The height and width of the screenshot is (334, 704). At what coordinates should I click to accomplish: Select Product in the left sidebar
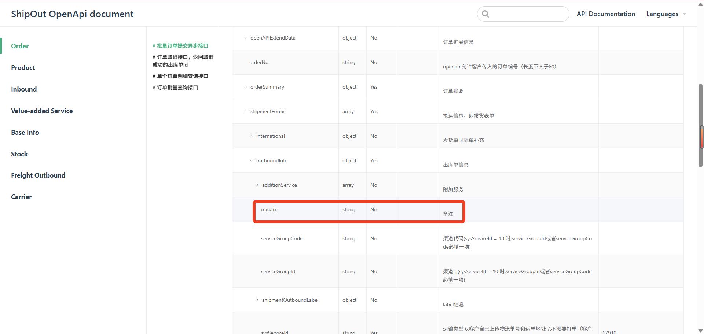click(x=23, y=68)
